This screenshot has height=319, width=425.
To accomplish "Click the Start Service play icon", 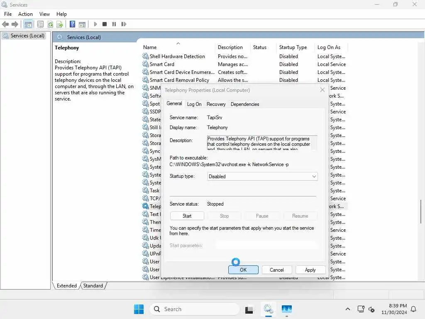I will coord(95,24).
